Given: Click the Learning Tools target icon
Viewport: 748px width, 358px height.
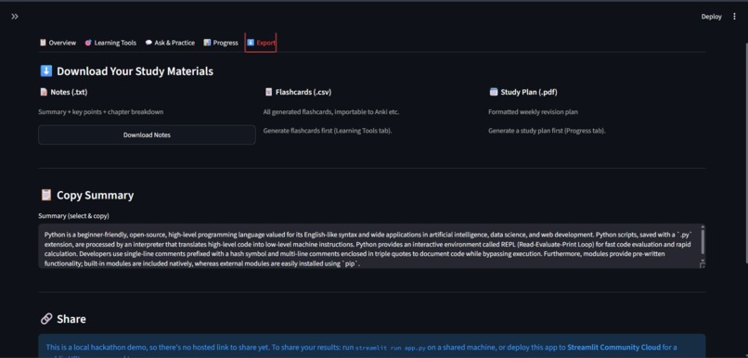Looking at the screenshot, I should click(88, 43).
